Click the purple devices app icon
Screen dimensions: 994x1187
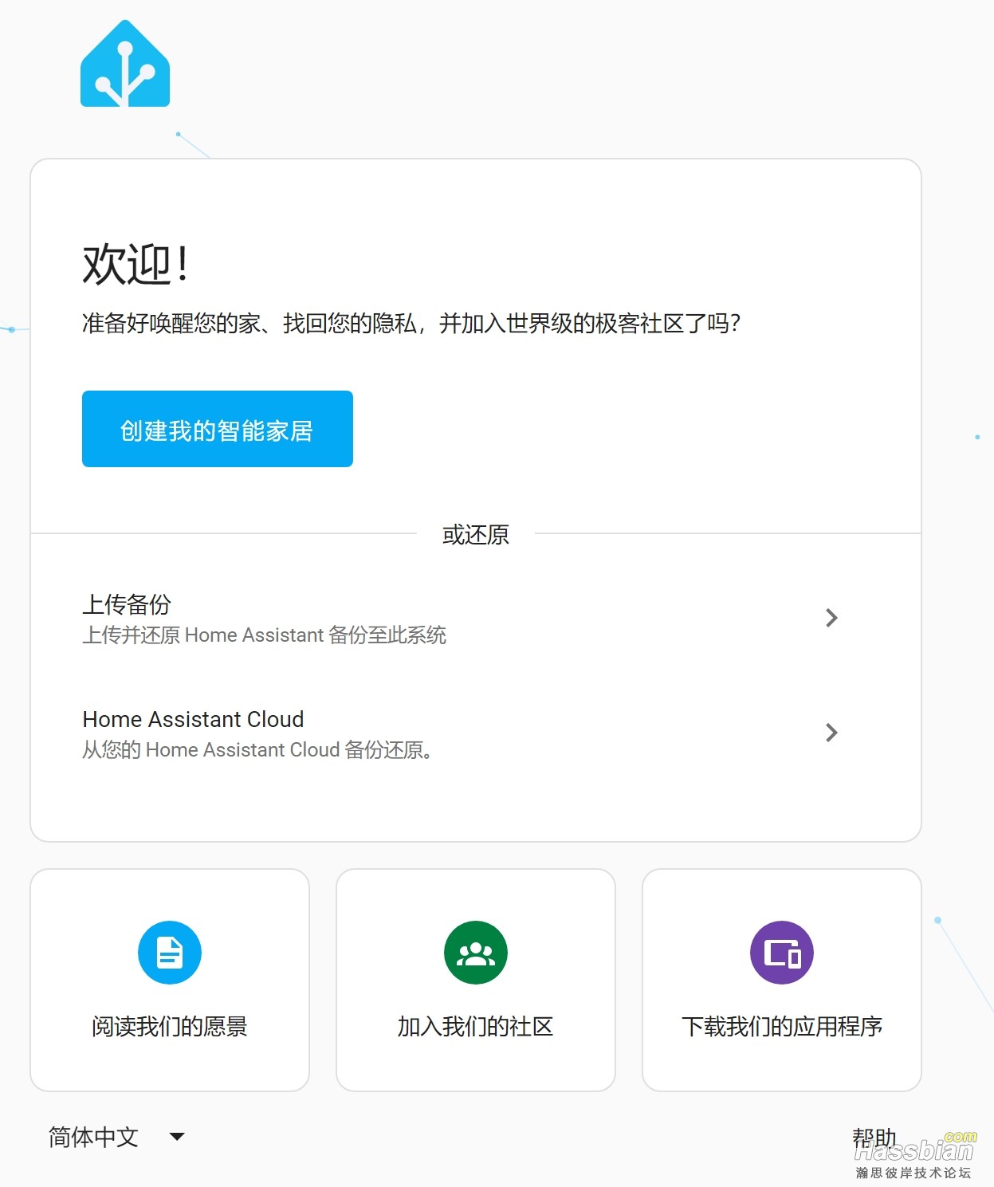click(x=782, y=953)
